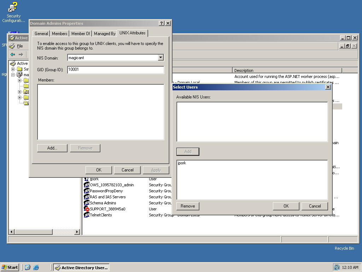Click the TelnetClients group icon

(x=86, y=215)
